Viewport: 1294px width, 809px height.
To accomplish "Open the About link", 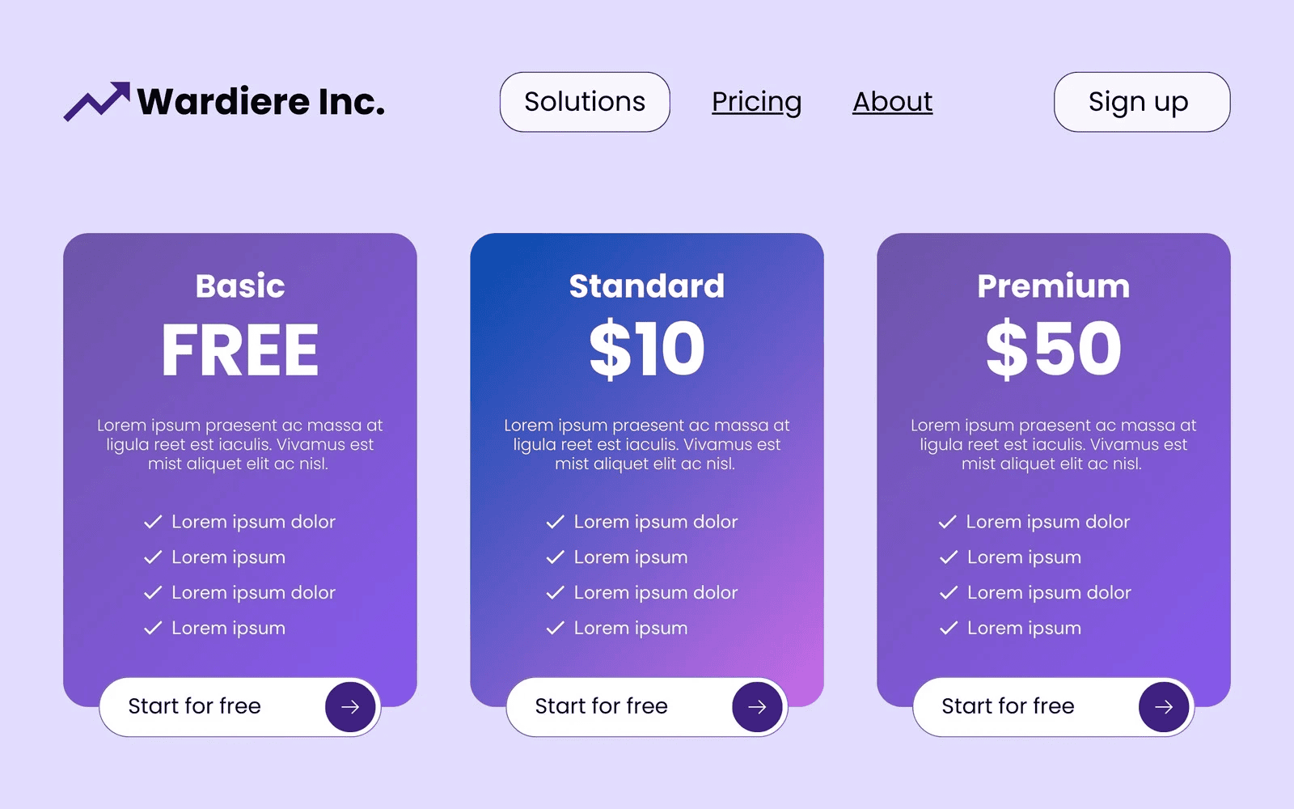I will [892, 102].
